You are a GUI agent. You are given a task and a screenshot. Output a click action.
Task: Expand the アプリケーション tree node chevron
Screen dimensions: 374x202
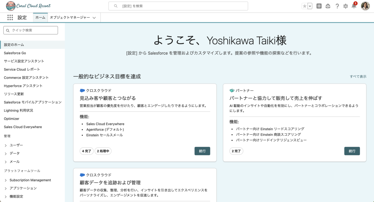click(6, 188)
